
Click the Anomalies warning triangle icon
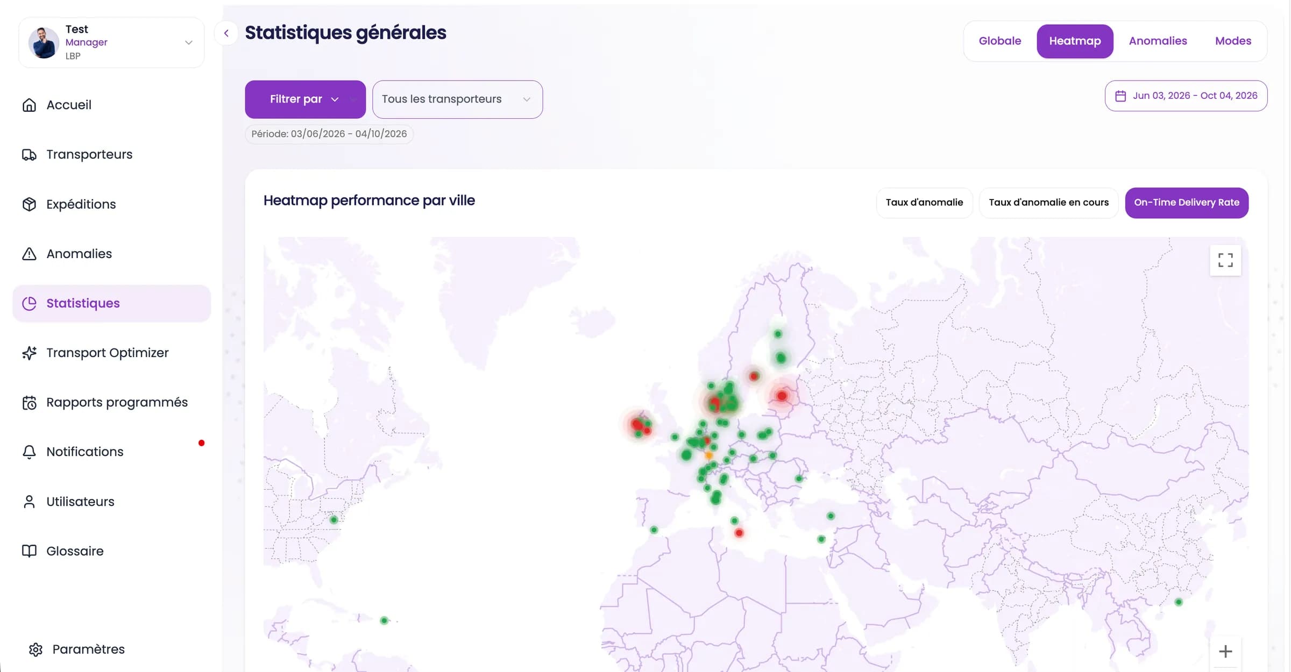(x=29, y=254)
